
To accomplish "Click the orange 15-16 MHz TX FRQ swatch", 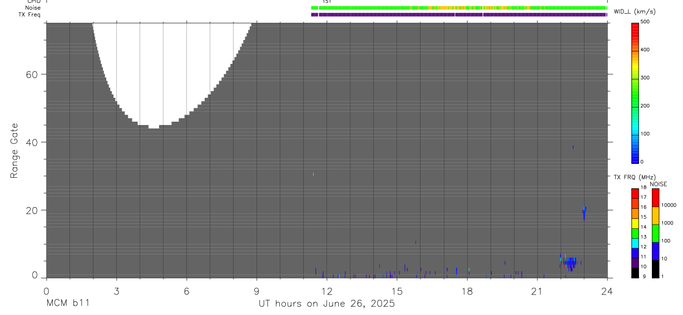I will tap(635, 213).
